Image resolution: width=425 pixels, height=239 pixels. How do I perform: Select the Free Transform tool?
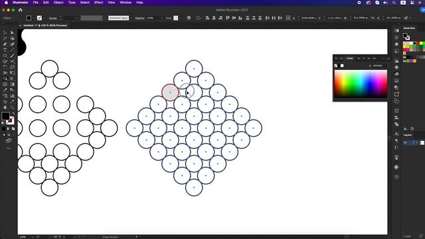12,73
